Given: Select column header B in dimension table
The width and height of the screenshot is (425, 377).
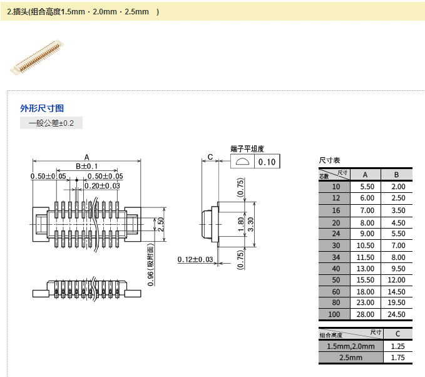Looking at the screenshot, I should point(397,174).
